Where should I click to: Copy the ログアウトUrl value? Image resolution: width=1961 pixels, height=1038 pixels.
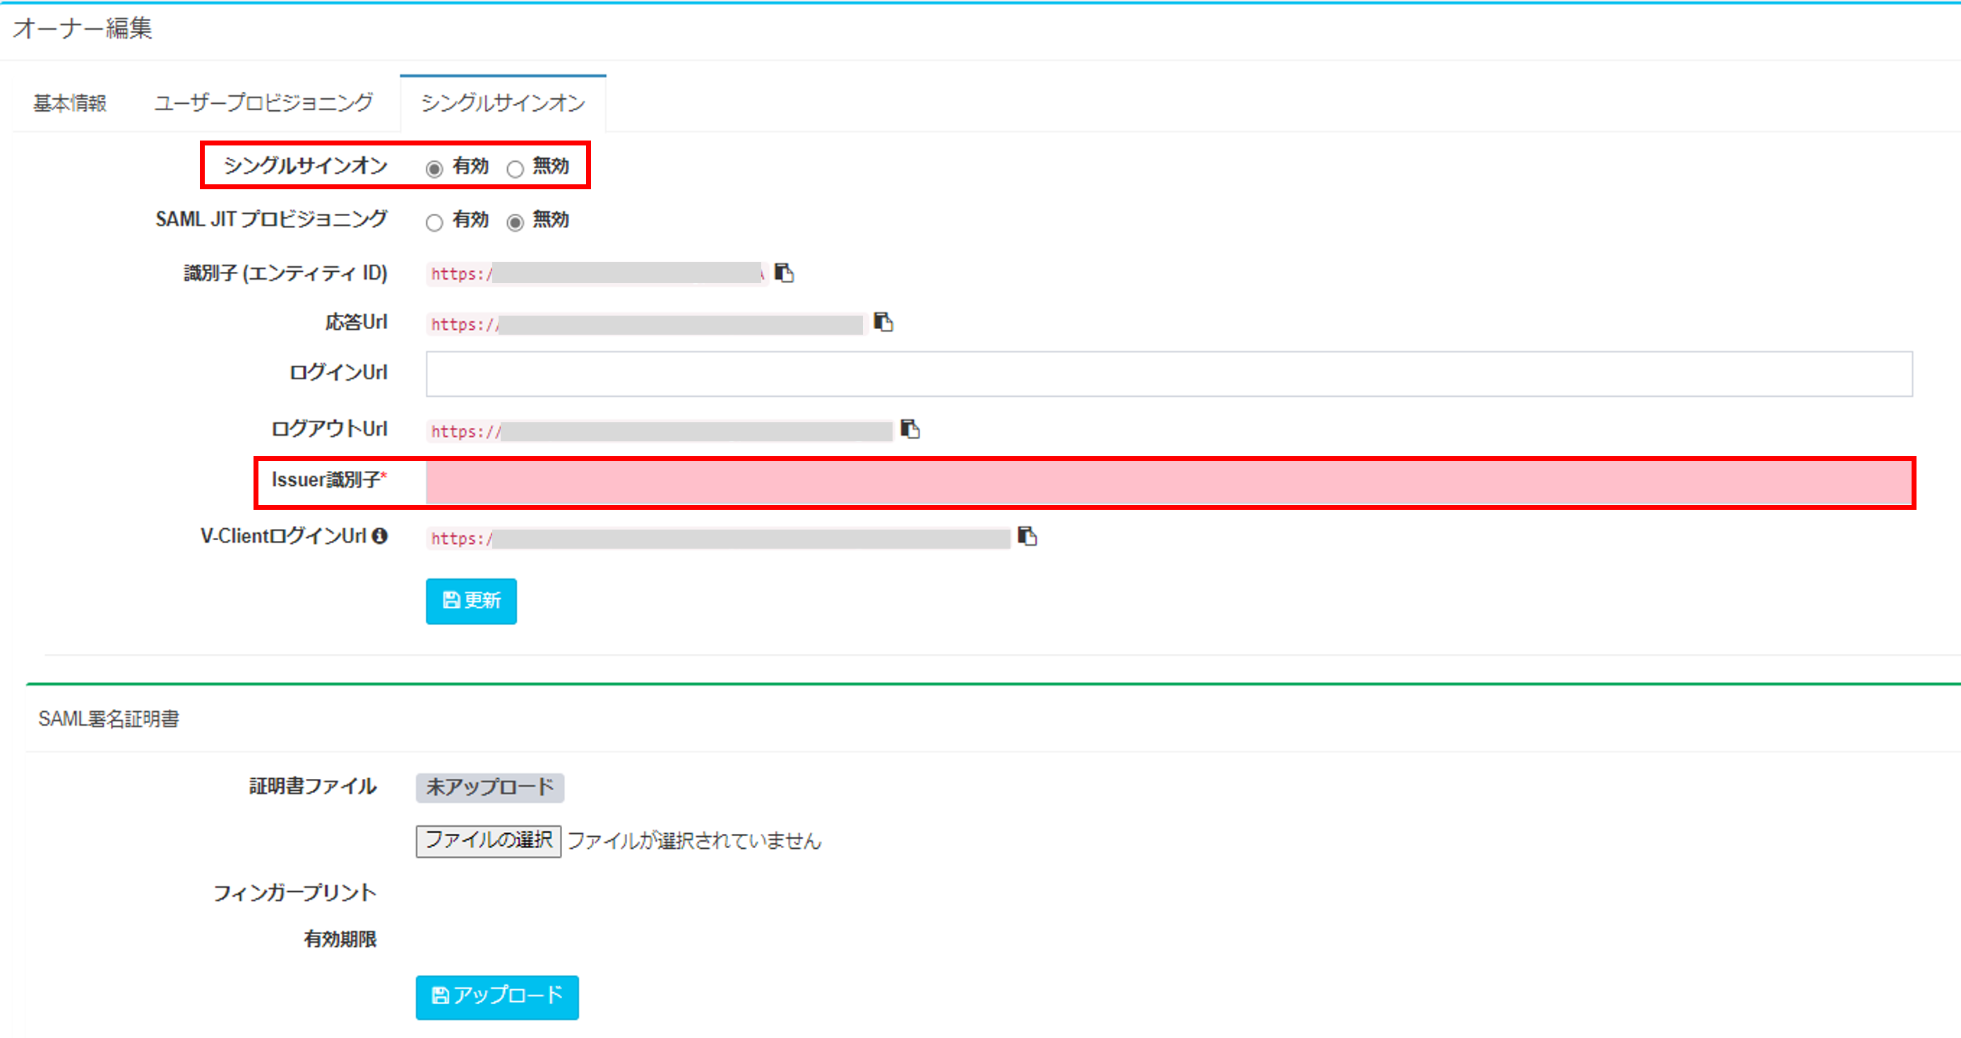(910, 429)
